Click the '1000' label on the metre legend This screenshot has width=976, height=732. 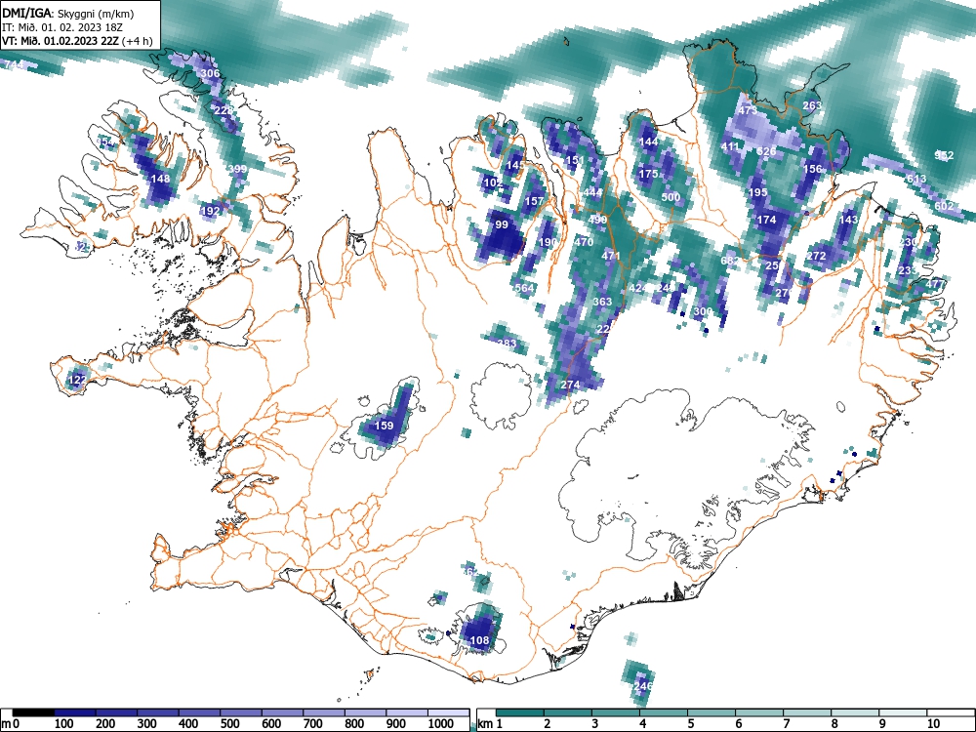441,724
